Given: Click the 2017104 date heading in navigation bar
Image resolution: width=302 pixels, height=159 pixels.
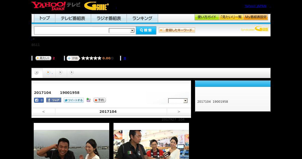Looking at the screenshot, I should click(x=108, y=112).
